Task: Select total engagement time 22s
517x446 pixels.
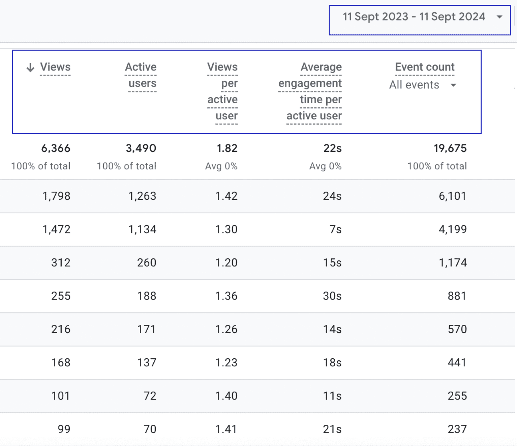Action: [333, 148]
